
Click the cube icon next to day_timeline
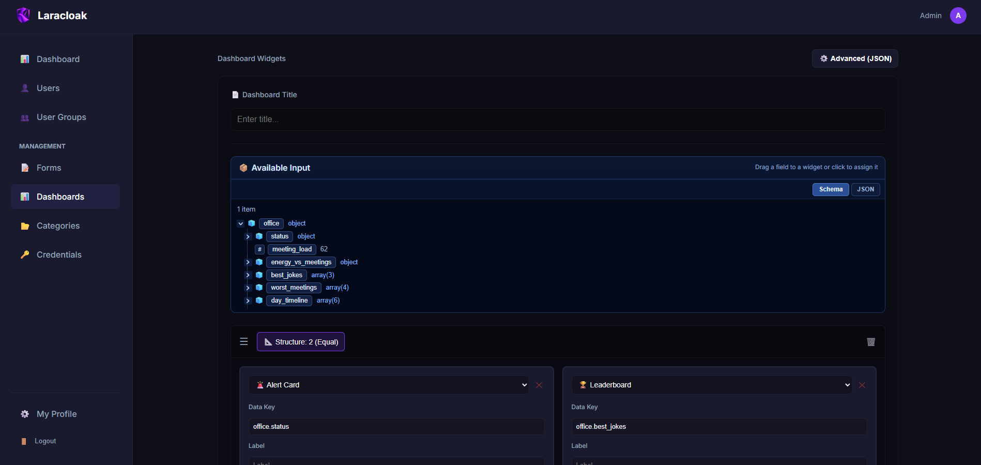259,301
